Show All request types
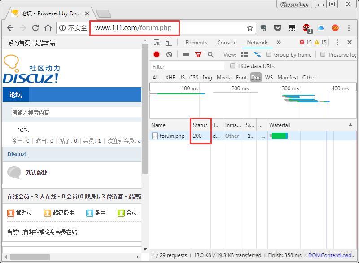This screenshot has height=263, width=359. (x=155, y=78)
